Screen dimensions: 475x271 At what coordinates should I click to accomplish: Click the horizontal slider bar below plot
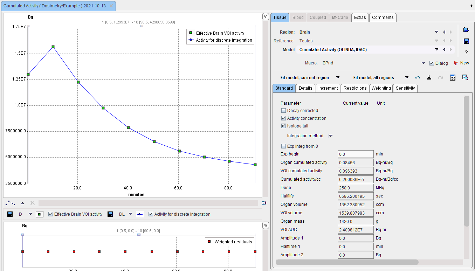148,203
